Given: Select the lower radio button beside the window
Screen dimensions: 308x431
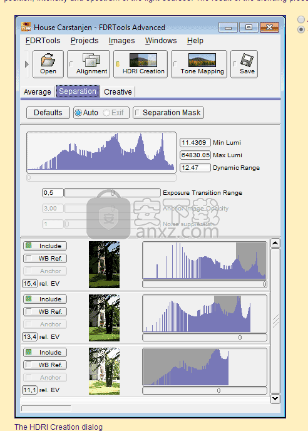Looking at the screenshot, I should (301, 29).
